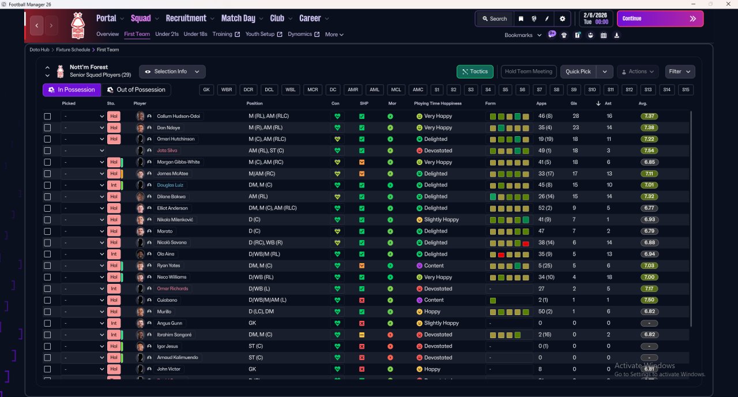Viewport: 738px width, 397px height.
Task: Expand the Selection Info dropdown
Action: [x=172, y=72]
